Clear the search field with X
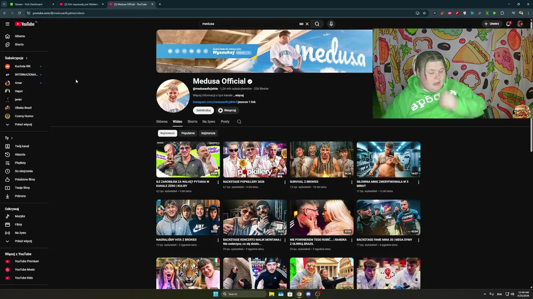The height and width of the screenshot is (299, 533). point(307,24)
